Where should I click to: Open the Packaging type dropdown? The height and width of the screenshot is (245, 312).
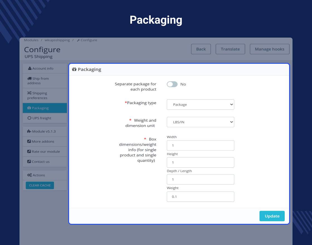click(x=201, y=105)
